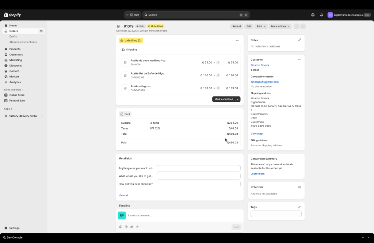Click the notifications bell icon

pyautogui.click(x=321, y=15)
